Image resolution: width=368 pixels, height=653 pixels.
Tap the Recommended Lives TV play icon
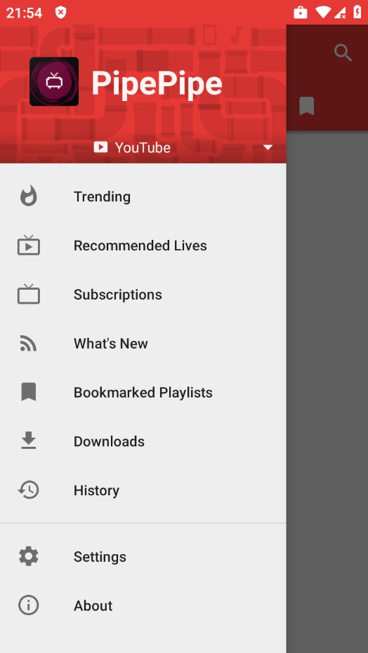coord(29,245)
